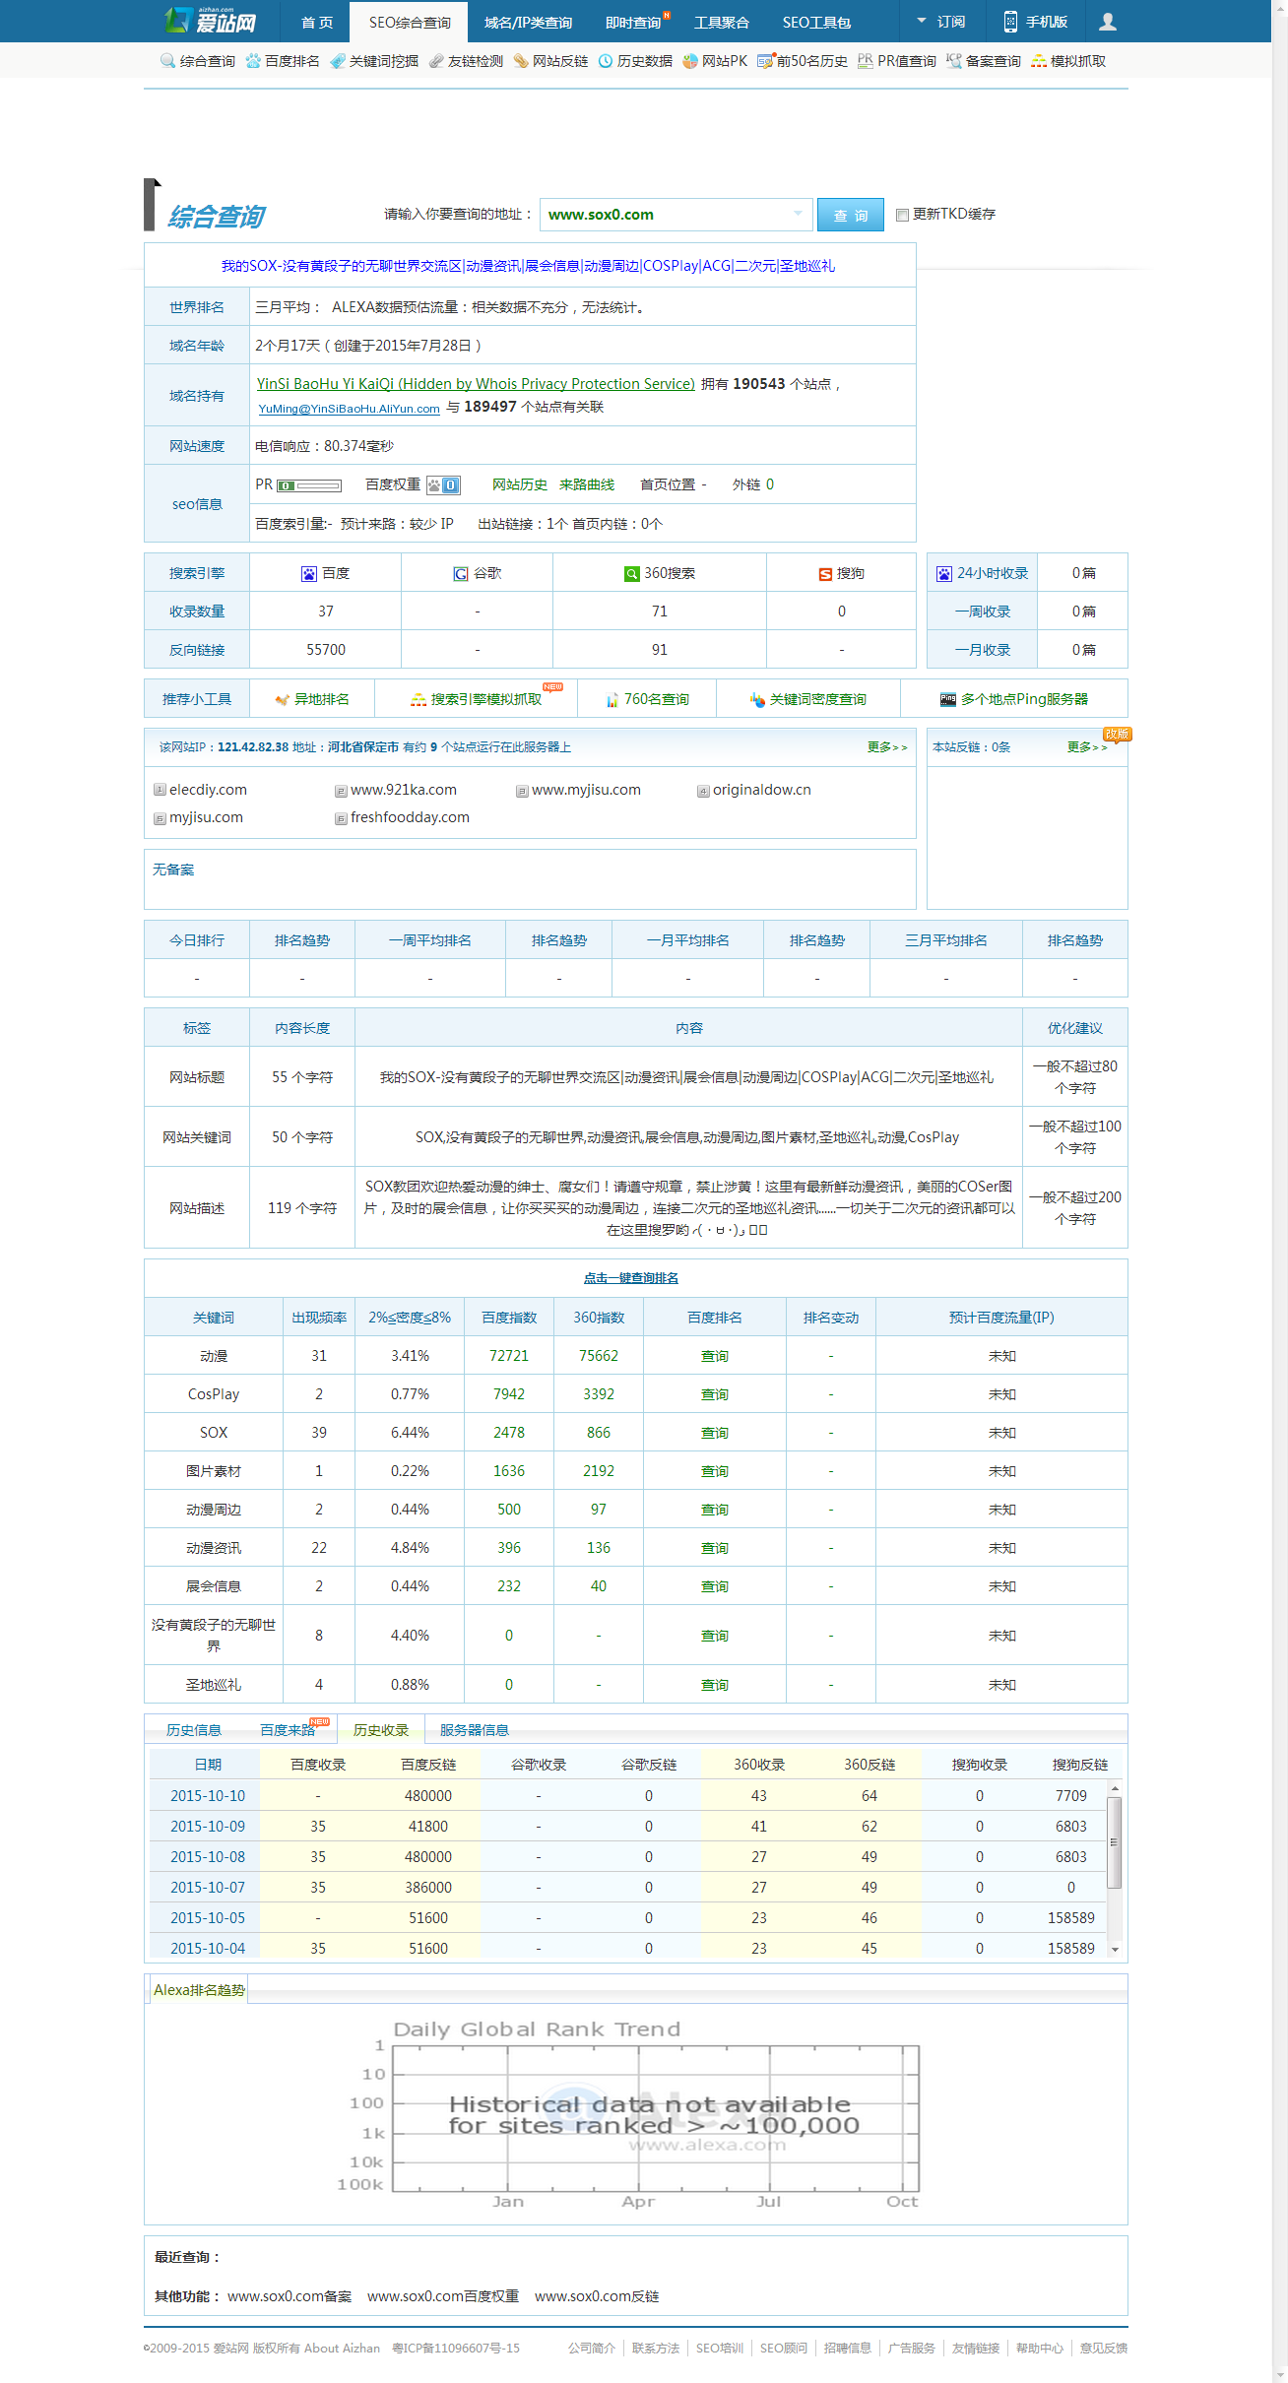The width and height of the screenshot is (1288, 2383).
Task: Open 友链检测 tool
Action: (x=466, y=61)
